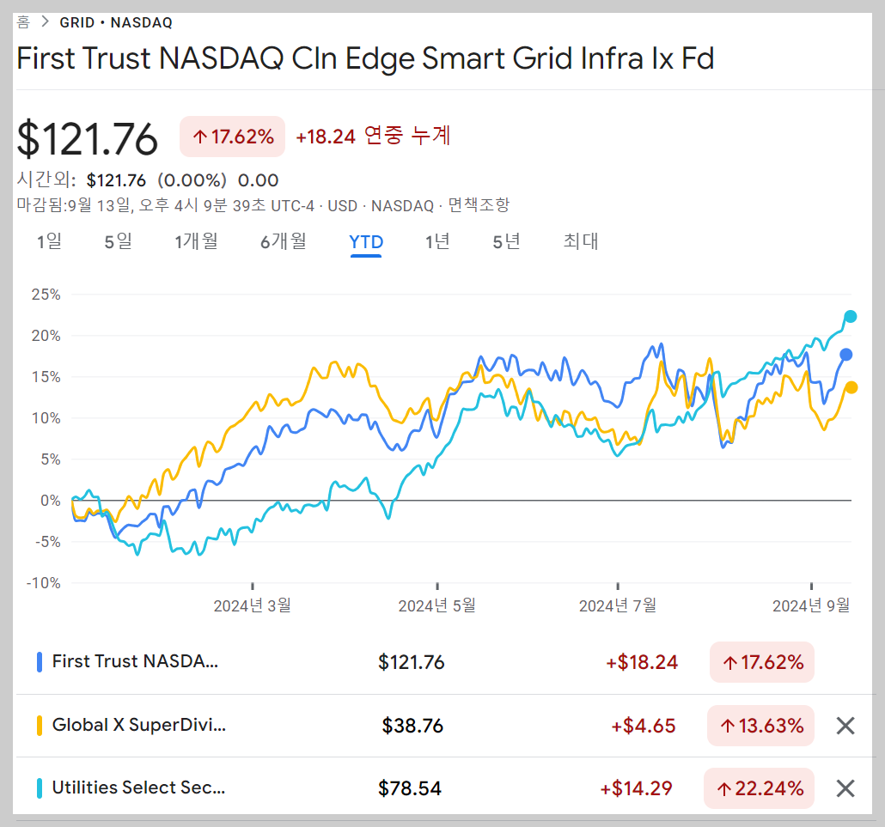Click the blue color marker for First Trust
Image resolution: width=885 pixels, height=827 pixels.
pos(40,662)
